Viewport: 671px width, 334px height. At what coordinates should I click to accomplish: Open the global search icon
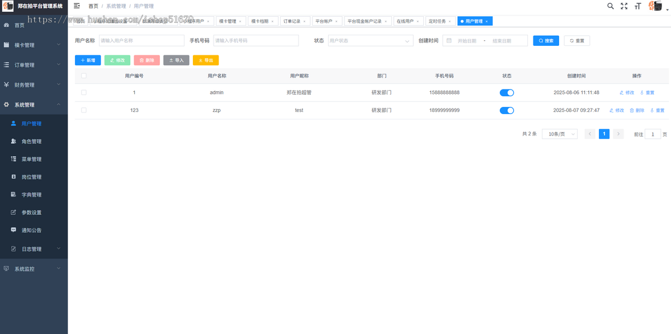coord(611,6)
